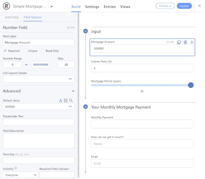Click the Mortgage Period slider handle

[x=191, y=85]
